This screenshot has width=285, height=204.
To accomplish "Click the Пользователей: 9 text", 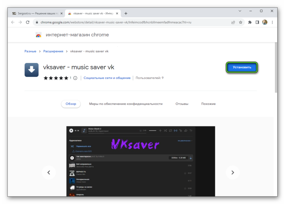I will (x=150, y=78).
